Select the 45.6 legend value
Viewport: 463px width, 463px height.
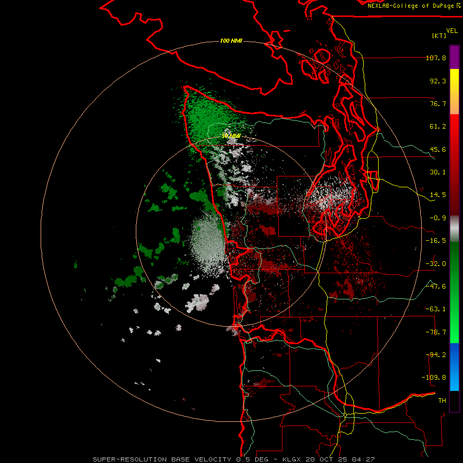[438, 149]
